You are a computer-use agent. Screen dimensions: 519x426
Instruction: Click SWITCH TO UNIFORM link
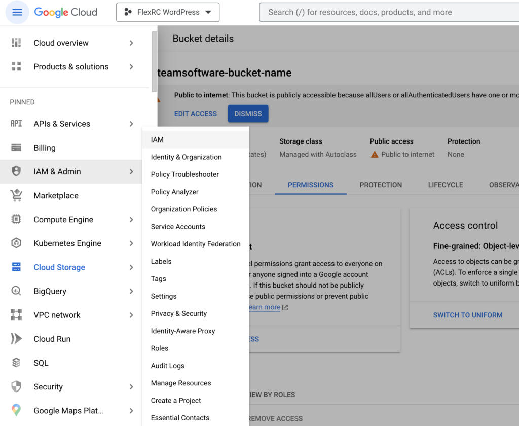[468, 315]
